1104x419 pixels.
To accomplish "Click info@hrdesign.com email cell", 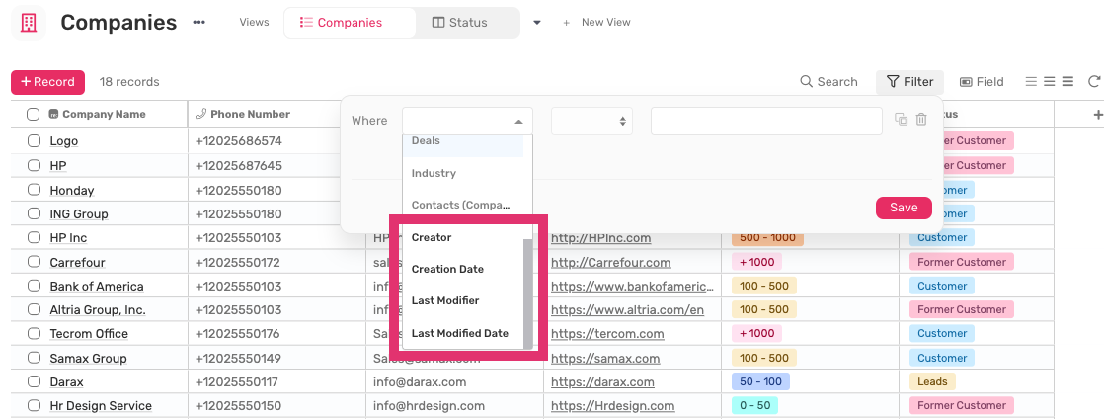I will pyautogui.click(x=429, y=406).
